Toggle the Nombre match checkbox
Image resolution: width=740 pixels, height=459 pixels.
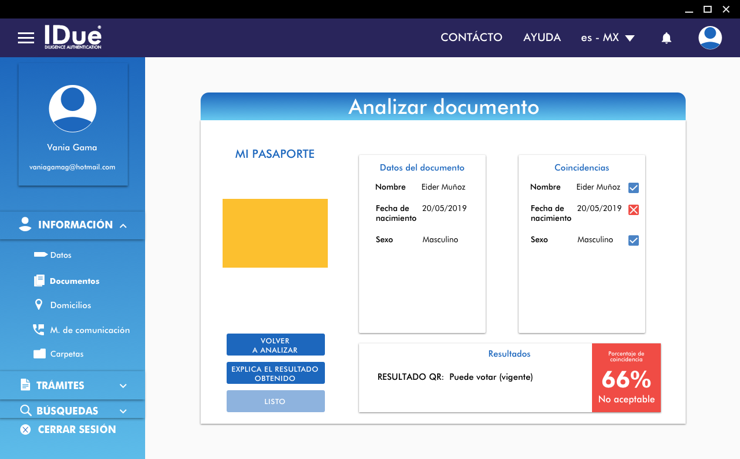click(x=634, y=188)
